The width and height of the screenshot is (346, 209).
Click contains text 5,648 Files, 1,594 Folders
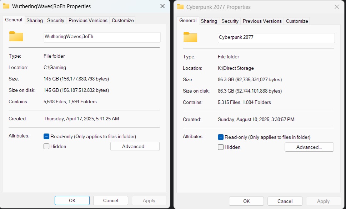pos(70,101)
